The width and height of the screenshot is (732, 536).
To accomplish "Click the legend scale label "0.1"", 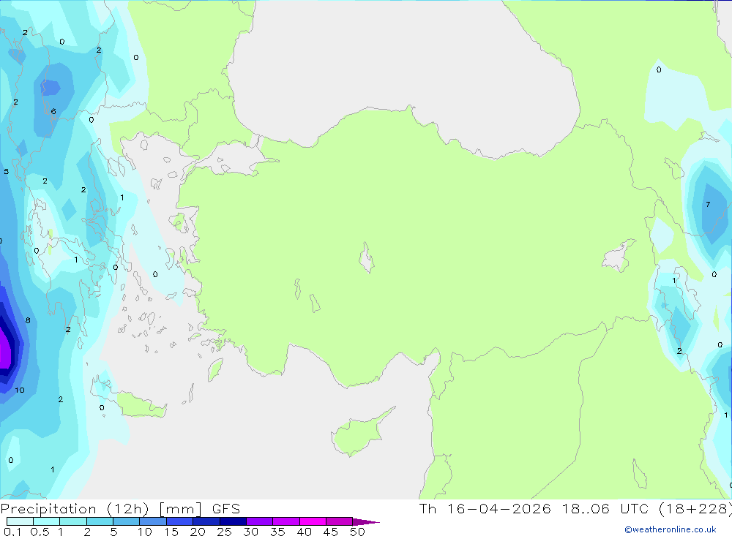I will click(12, 532).
